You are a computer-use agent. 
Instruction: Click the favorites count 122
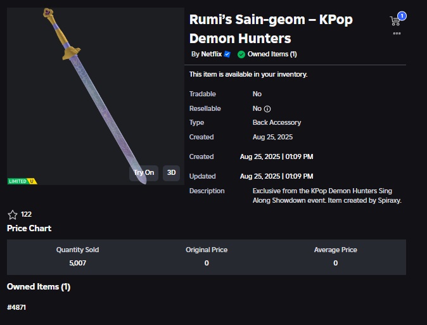click(x=26, y=214)
